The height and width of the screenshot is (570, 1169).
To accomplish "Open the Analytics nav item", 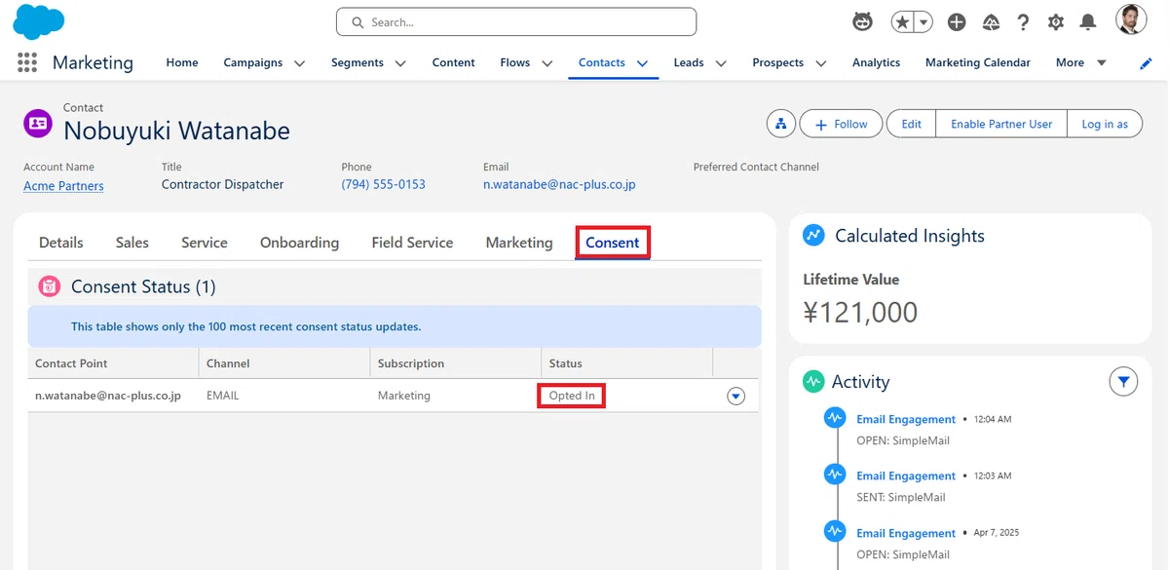I will tap(876, 62).
